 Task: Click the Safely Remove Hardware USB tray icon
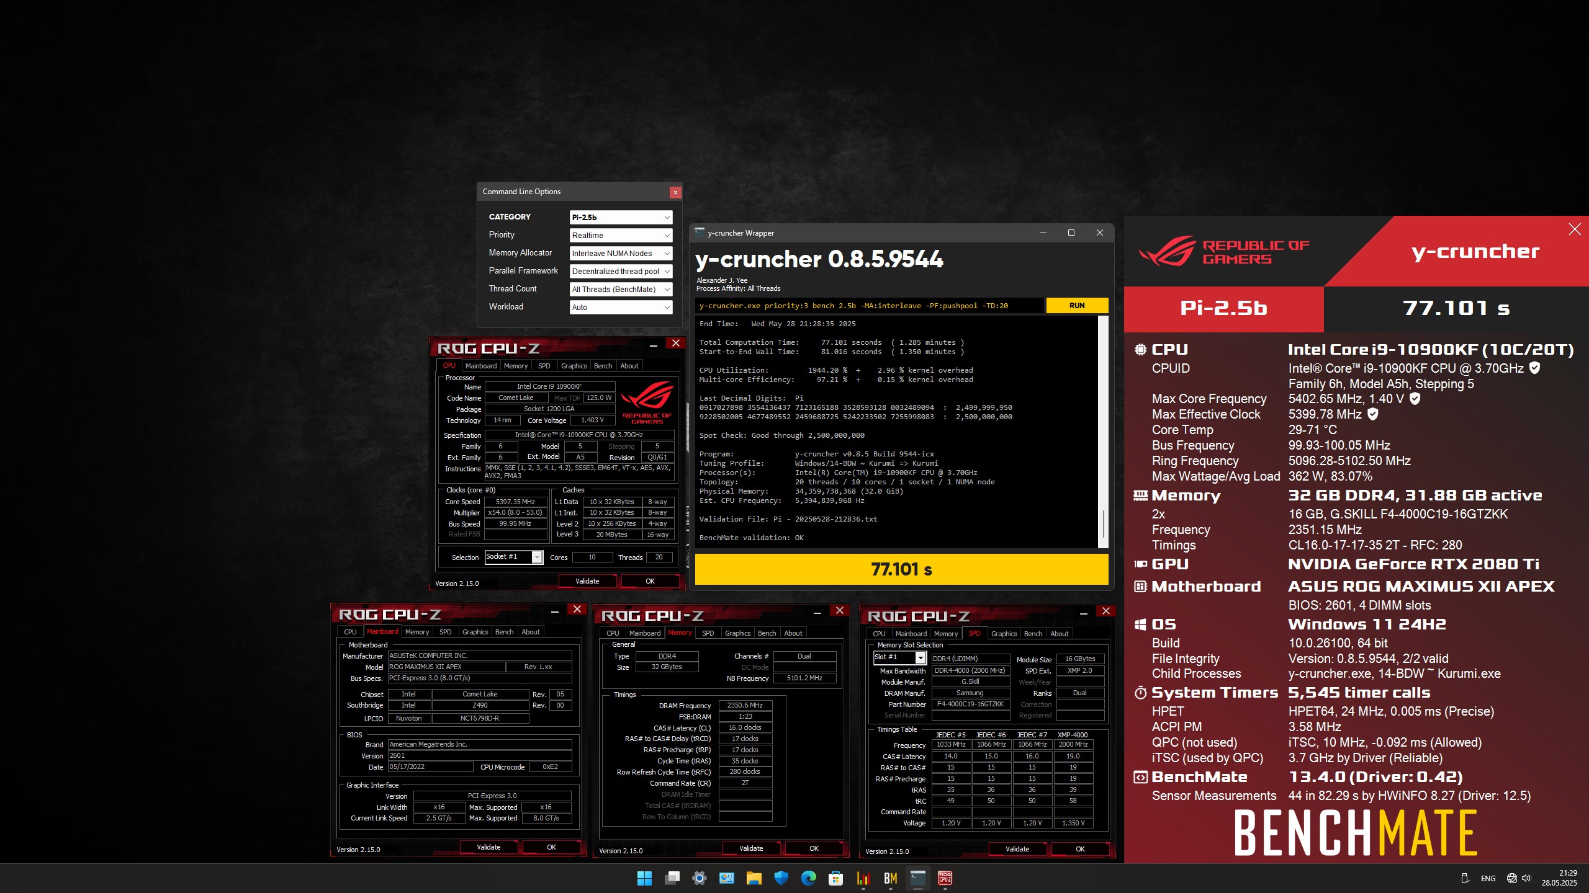coord(1465,878)
